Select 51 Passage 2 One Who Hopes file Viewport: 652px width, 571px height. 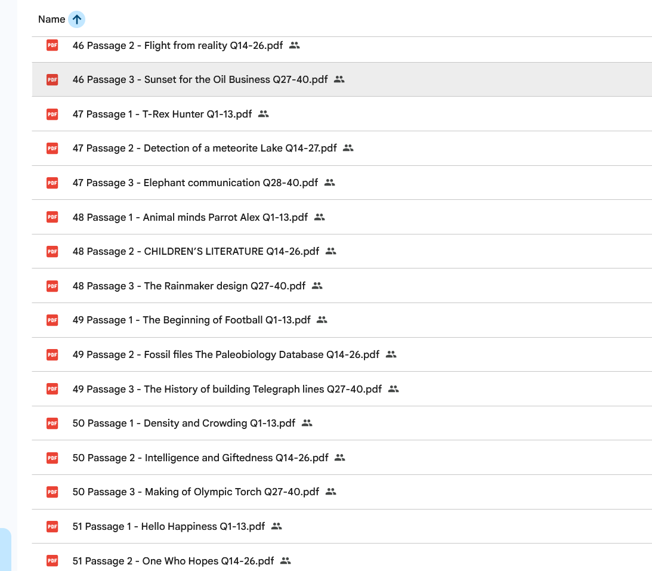point(173,561)
